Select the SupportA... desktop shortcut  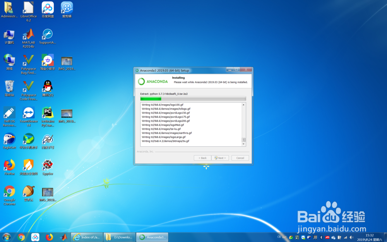(48, 36)
